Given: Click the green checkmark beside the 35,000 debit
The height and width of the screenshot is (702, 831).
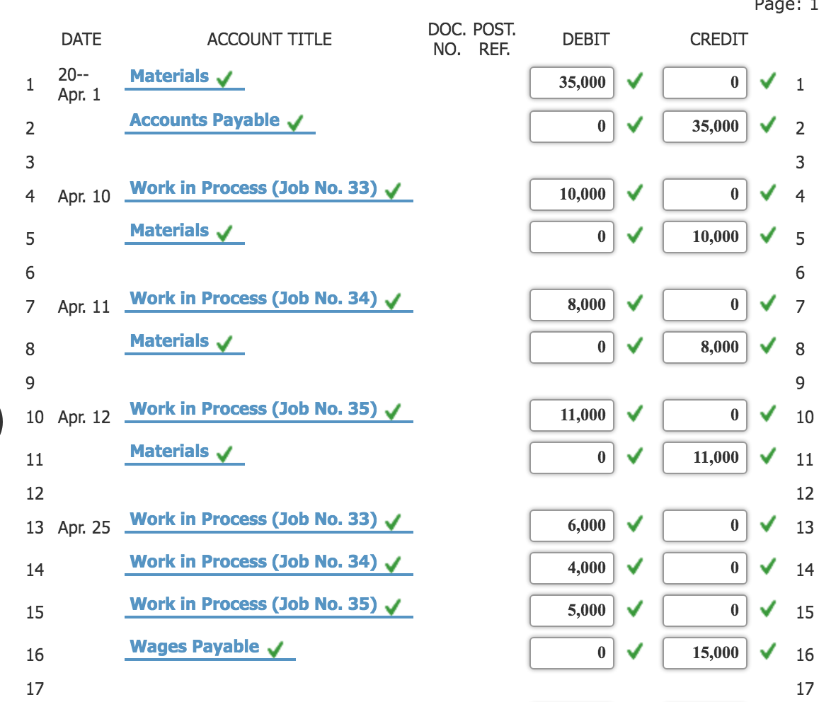Looking at the screenshot, I should 634,82.
